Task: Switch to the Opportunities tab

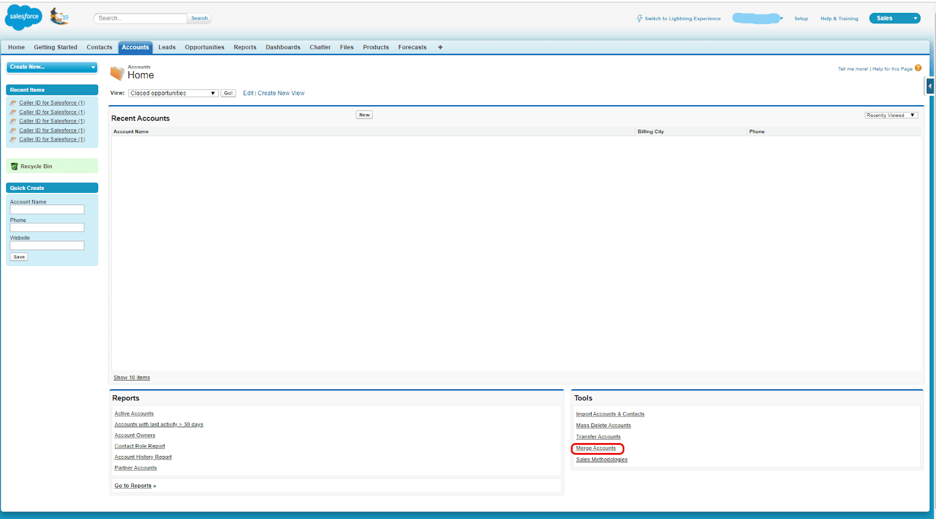Action: tap(205, 47)
